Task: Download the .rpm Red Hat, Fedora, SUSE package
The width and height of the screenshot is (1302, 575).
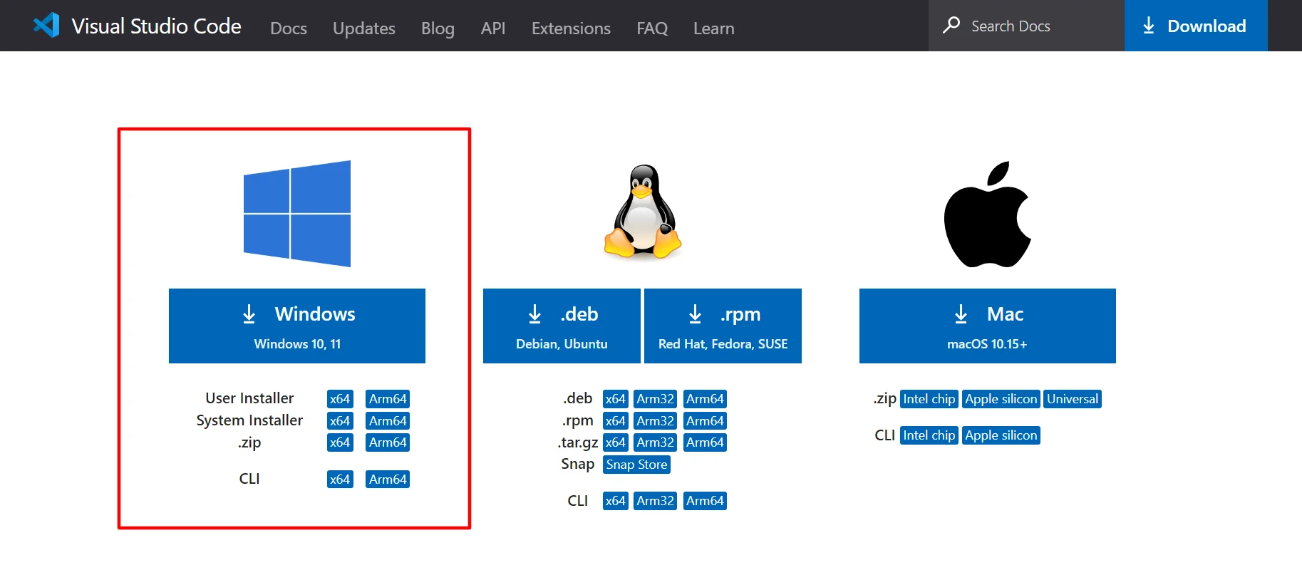Action: [x=723, y=326]
